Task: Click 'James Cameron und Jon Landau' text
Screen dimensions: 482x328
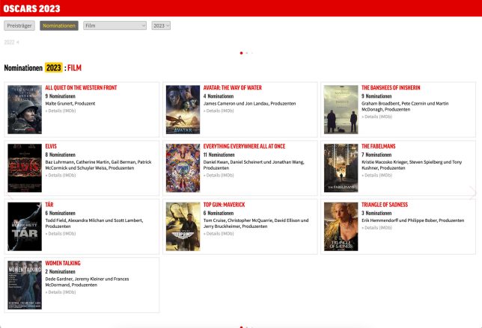Action: 237,103
